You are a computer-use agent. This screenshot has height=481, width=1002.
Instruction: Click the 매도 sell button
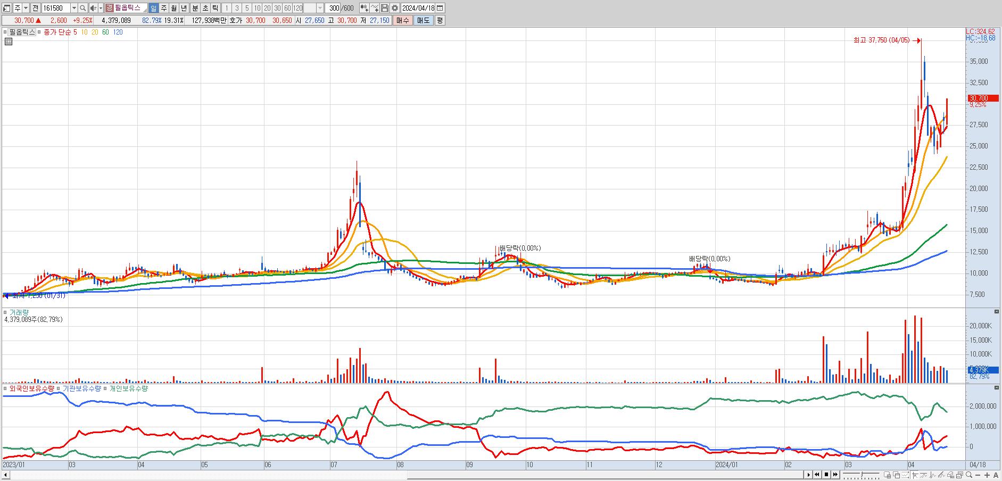(x=423, y=20)
